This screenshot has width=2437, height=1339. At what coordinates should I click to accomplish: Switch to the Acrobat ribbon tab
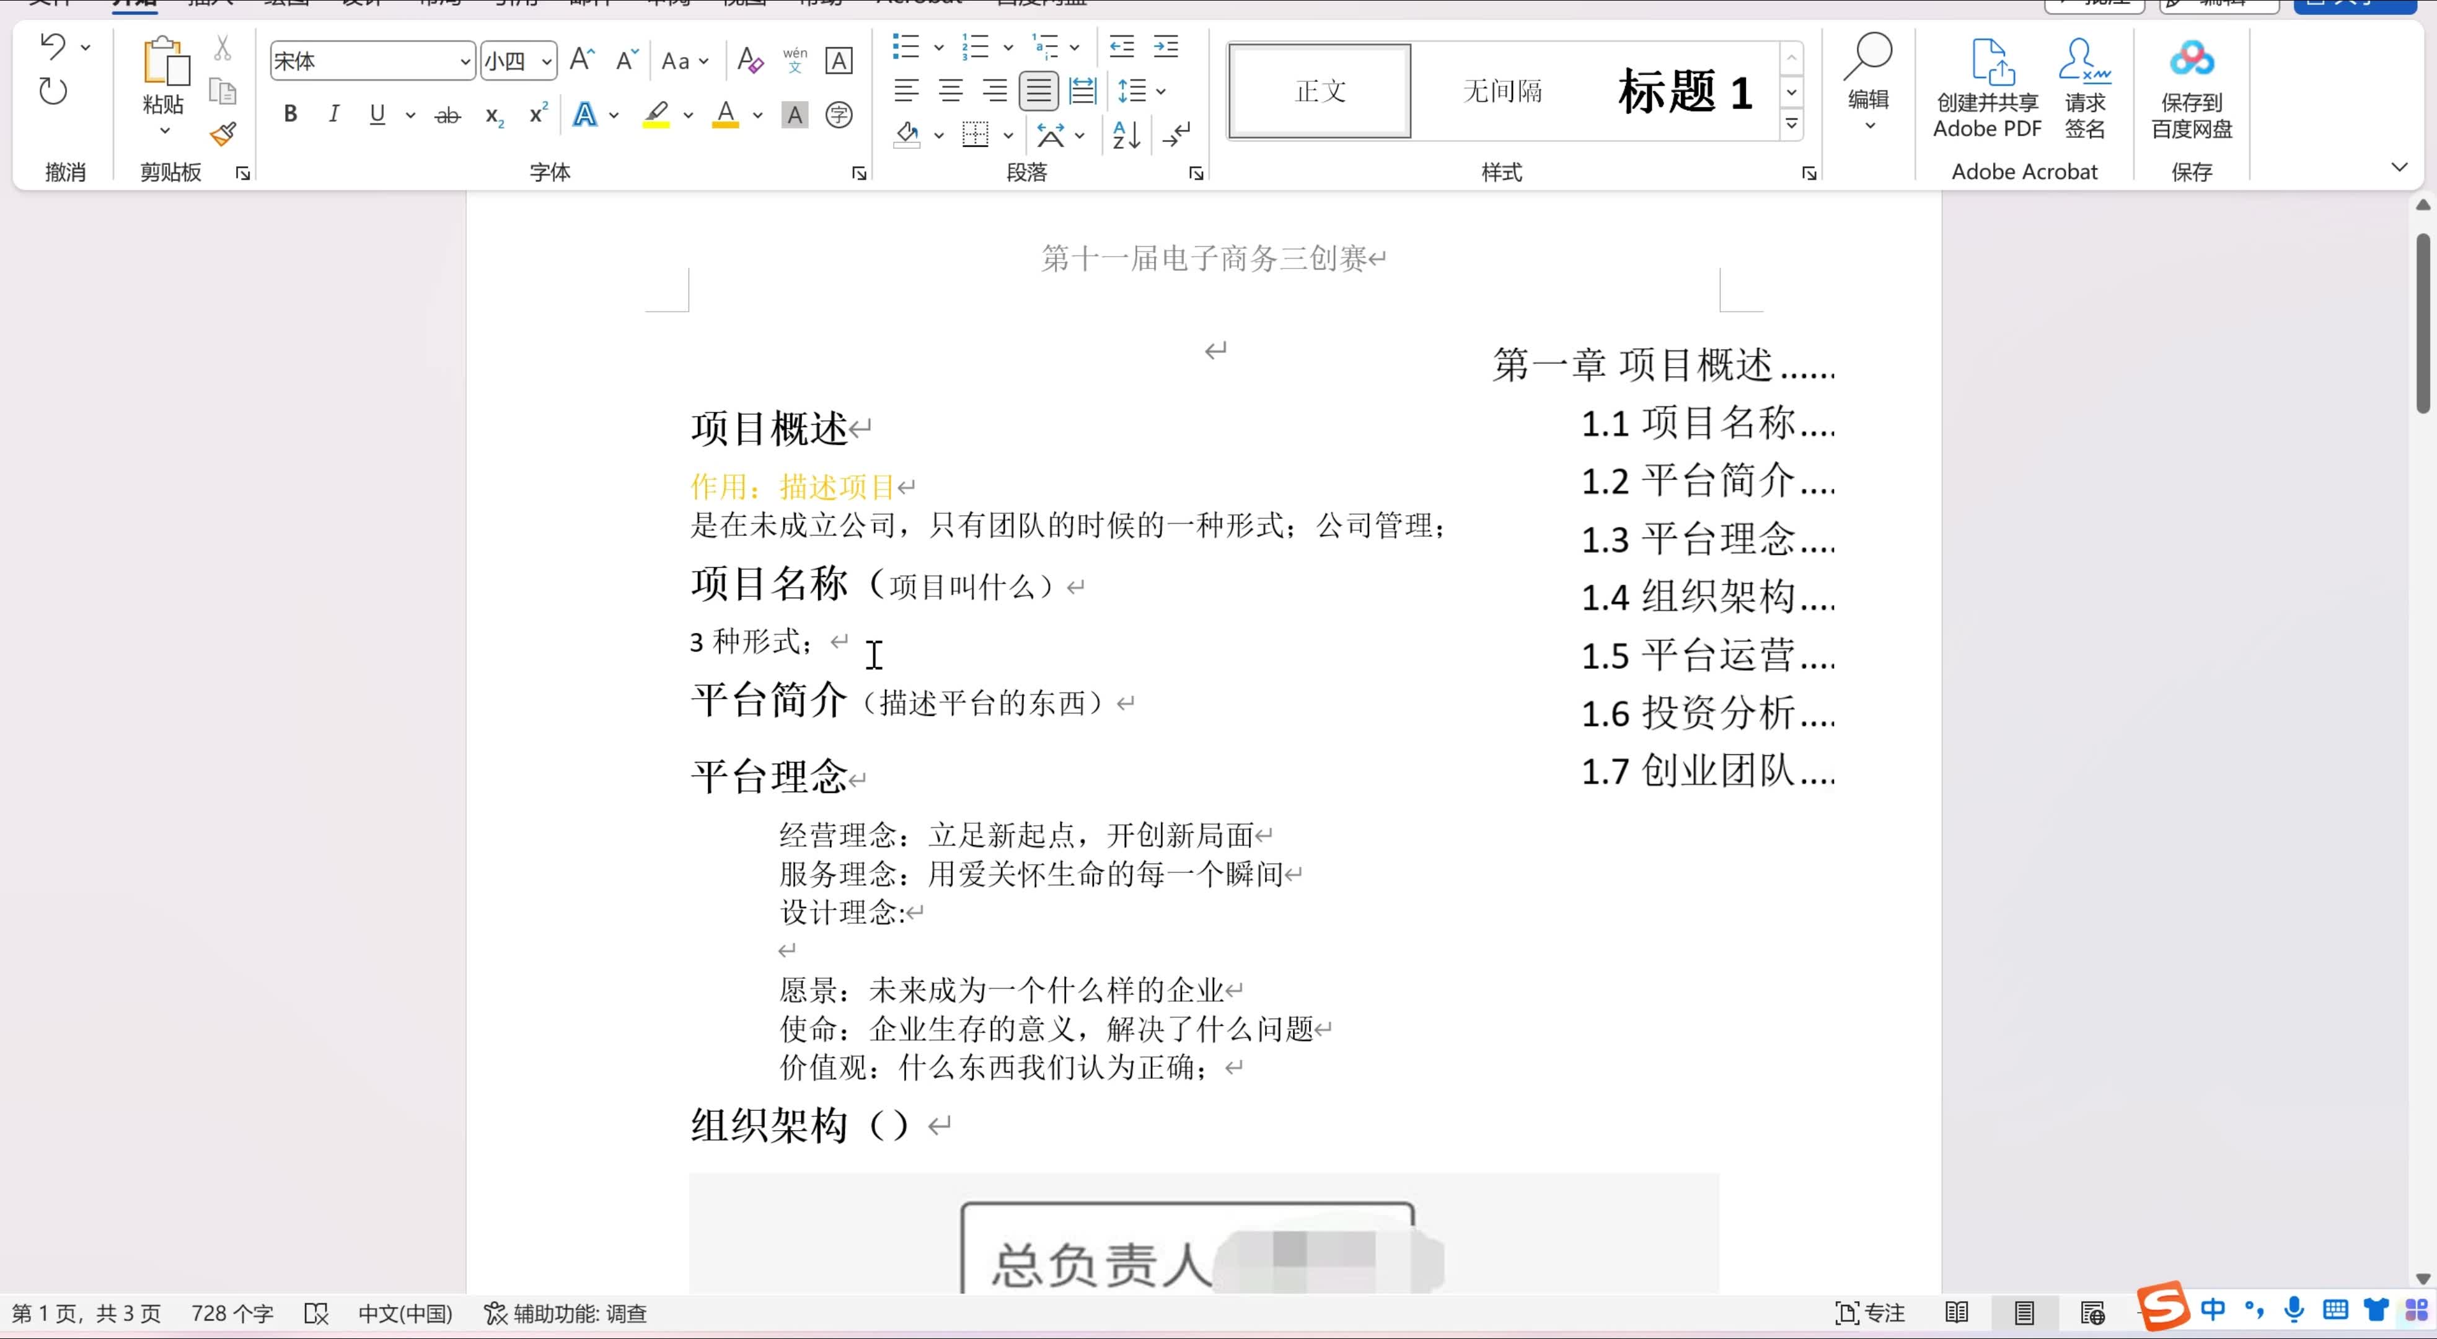click(x=919, y=3)
